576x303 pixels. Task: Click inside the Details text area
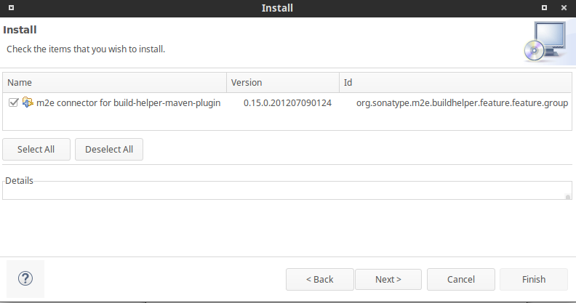284,190
